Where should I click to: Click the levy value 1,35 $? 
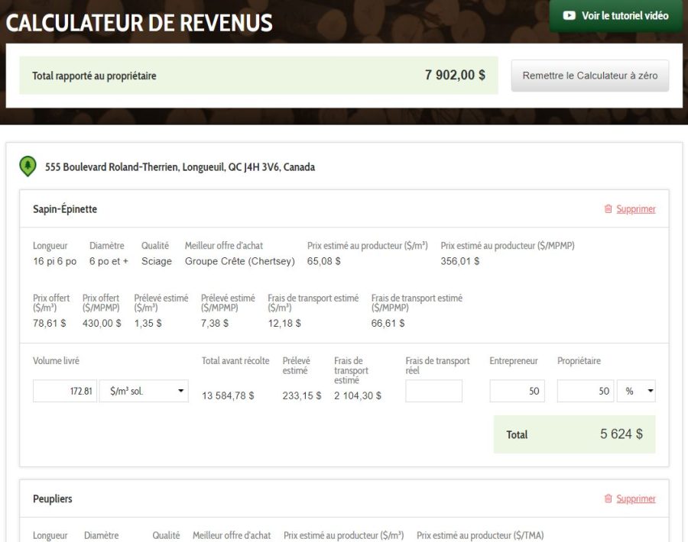148,324
